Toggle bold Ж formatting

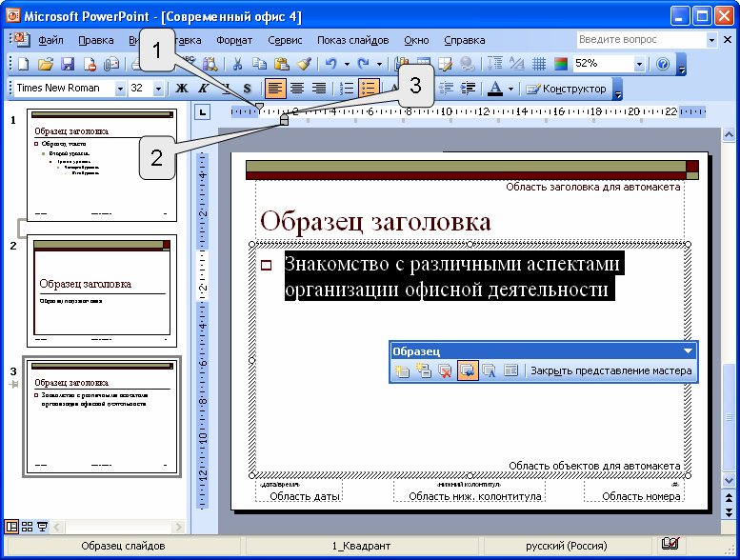182,89
